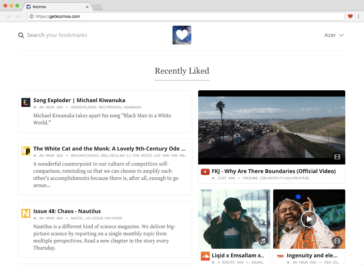Remove the Ingenuity TED bookmark with x
Image resolution: width=364 pixels, height=265 pixels.
coord(288,263)
